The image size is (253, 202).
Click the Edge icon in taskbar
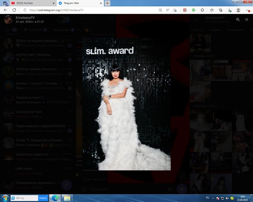[x=54, y=198]
